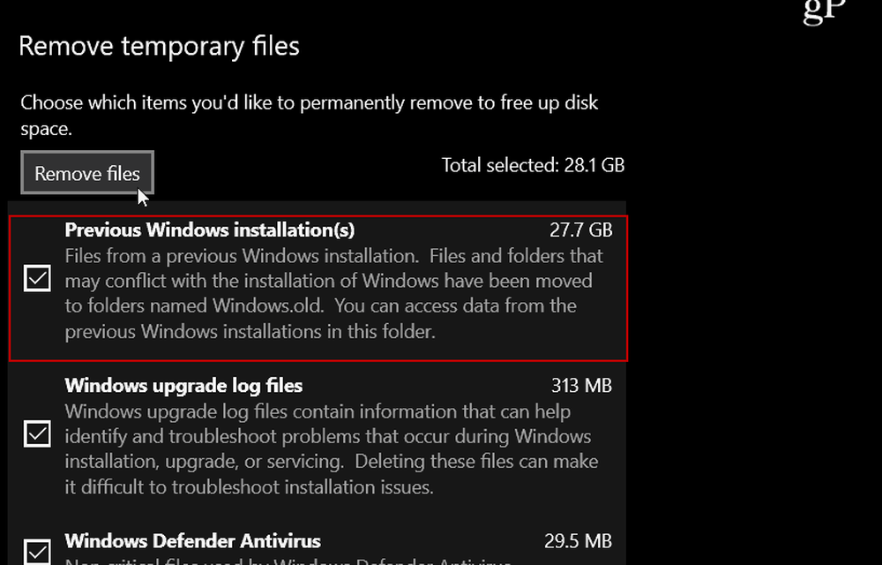This screenshot has width=882, height=565.
Task: Click the gP logo in the corner
Action: (x=825, y=11)
